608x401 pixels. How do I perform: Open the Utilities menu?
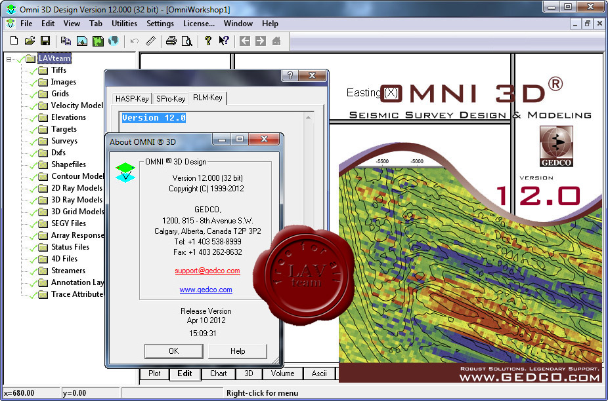pyautogui.click(x=125, y=24)
